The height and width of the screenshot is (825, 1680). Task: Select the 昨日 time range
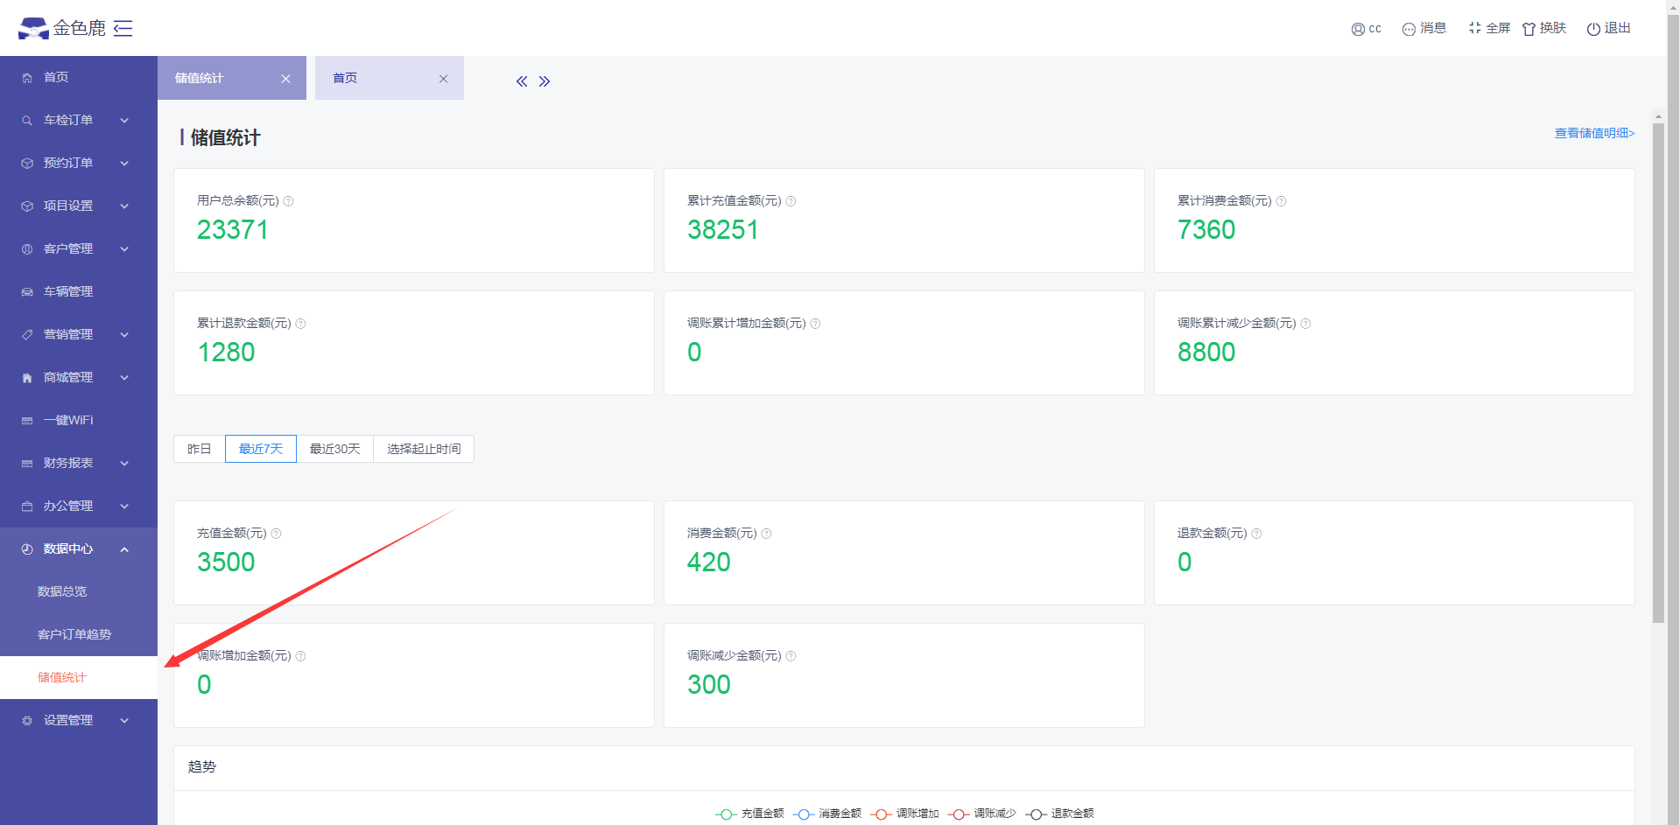199,449
